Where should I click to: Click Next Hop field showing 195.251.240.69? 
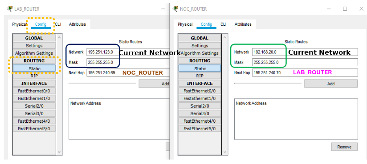[x=128, y=72]
